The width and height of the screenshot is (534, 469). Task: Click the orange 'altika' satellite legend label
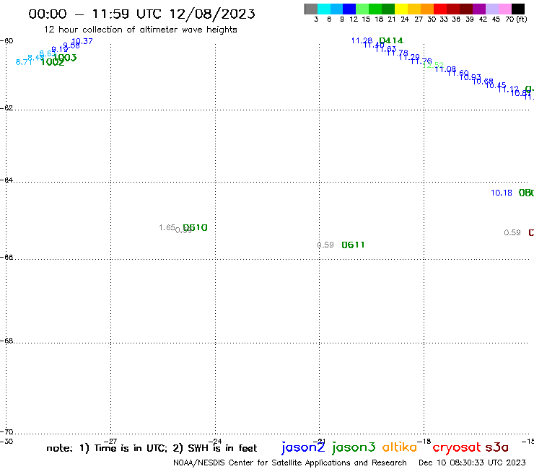coord(400,447)
